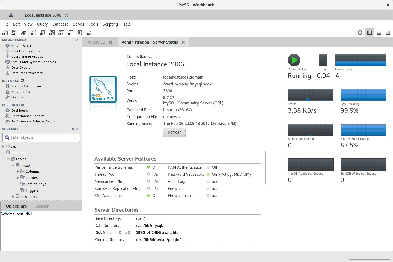Toggle the bottom output panel visibility
The height and width of the screenshot is (262, 393).
379,33
